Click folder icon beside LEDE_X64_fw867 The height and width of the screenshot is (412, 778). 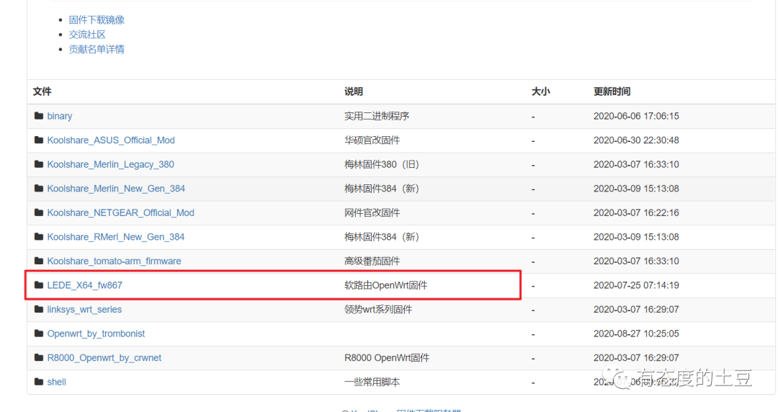(x=39, y=285)
